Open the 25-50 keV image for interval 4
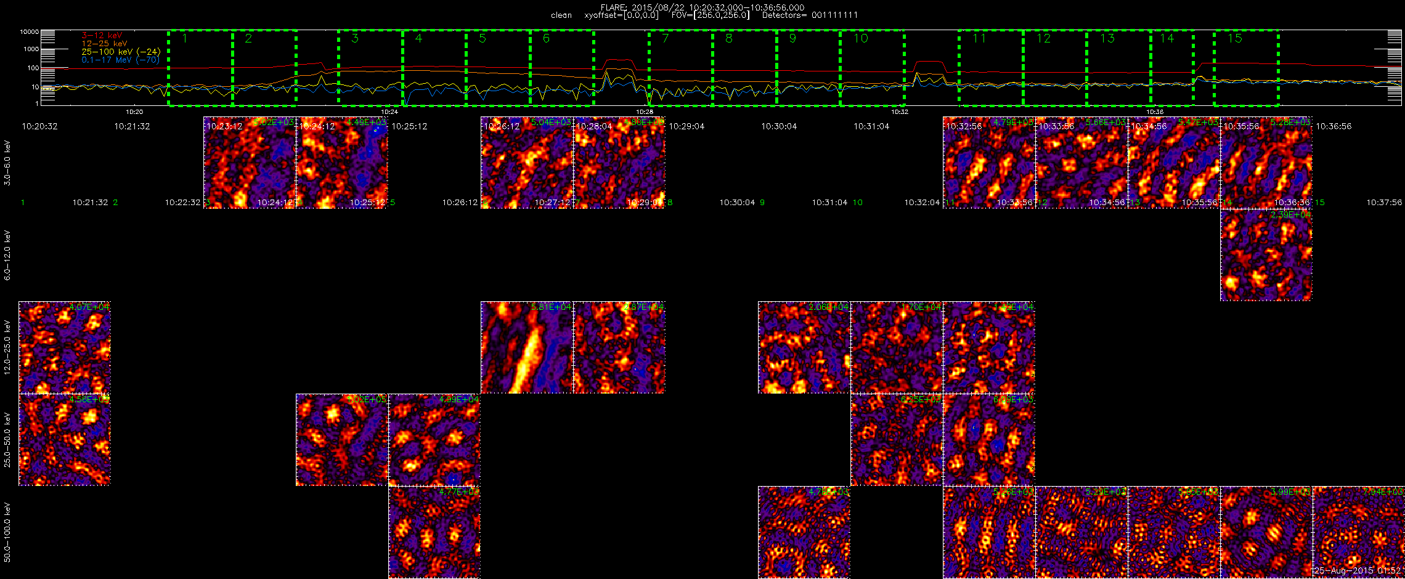 tap(342, 440)
